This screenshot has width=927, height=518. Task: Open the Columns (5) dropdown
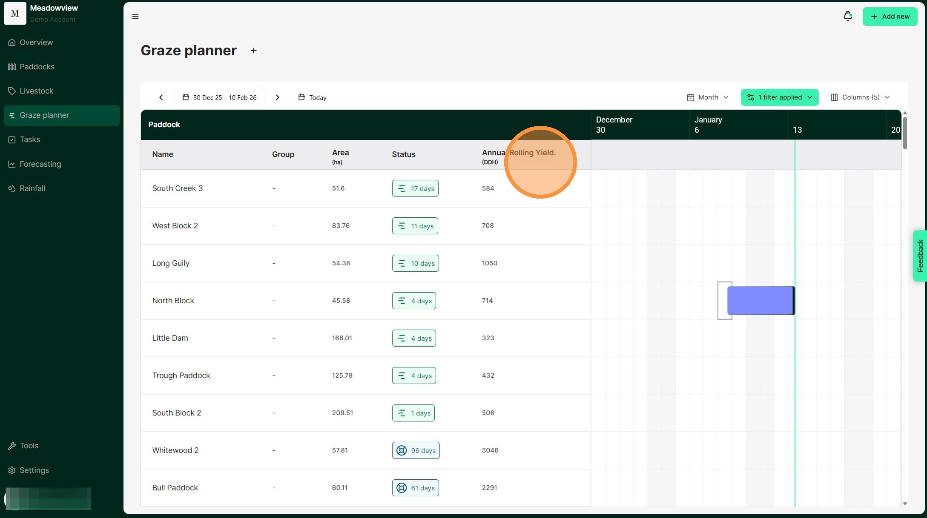(x=860, y=97)
